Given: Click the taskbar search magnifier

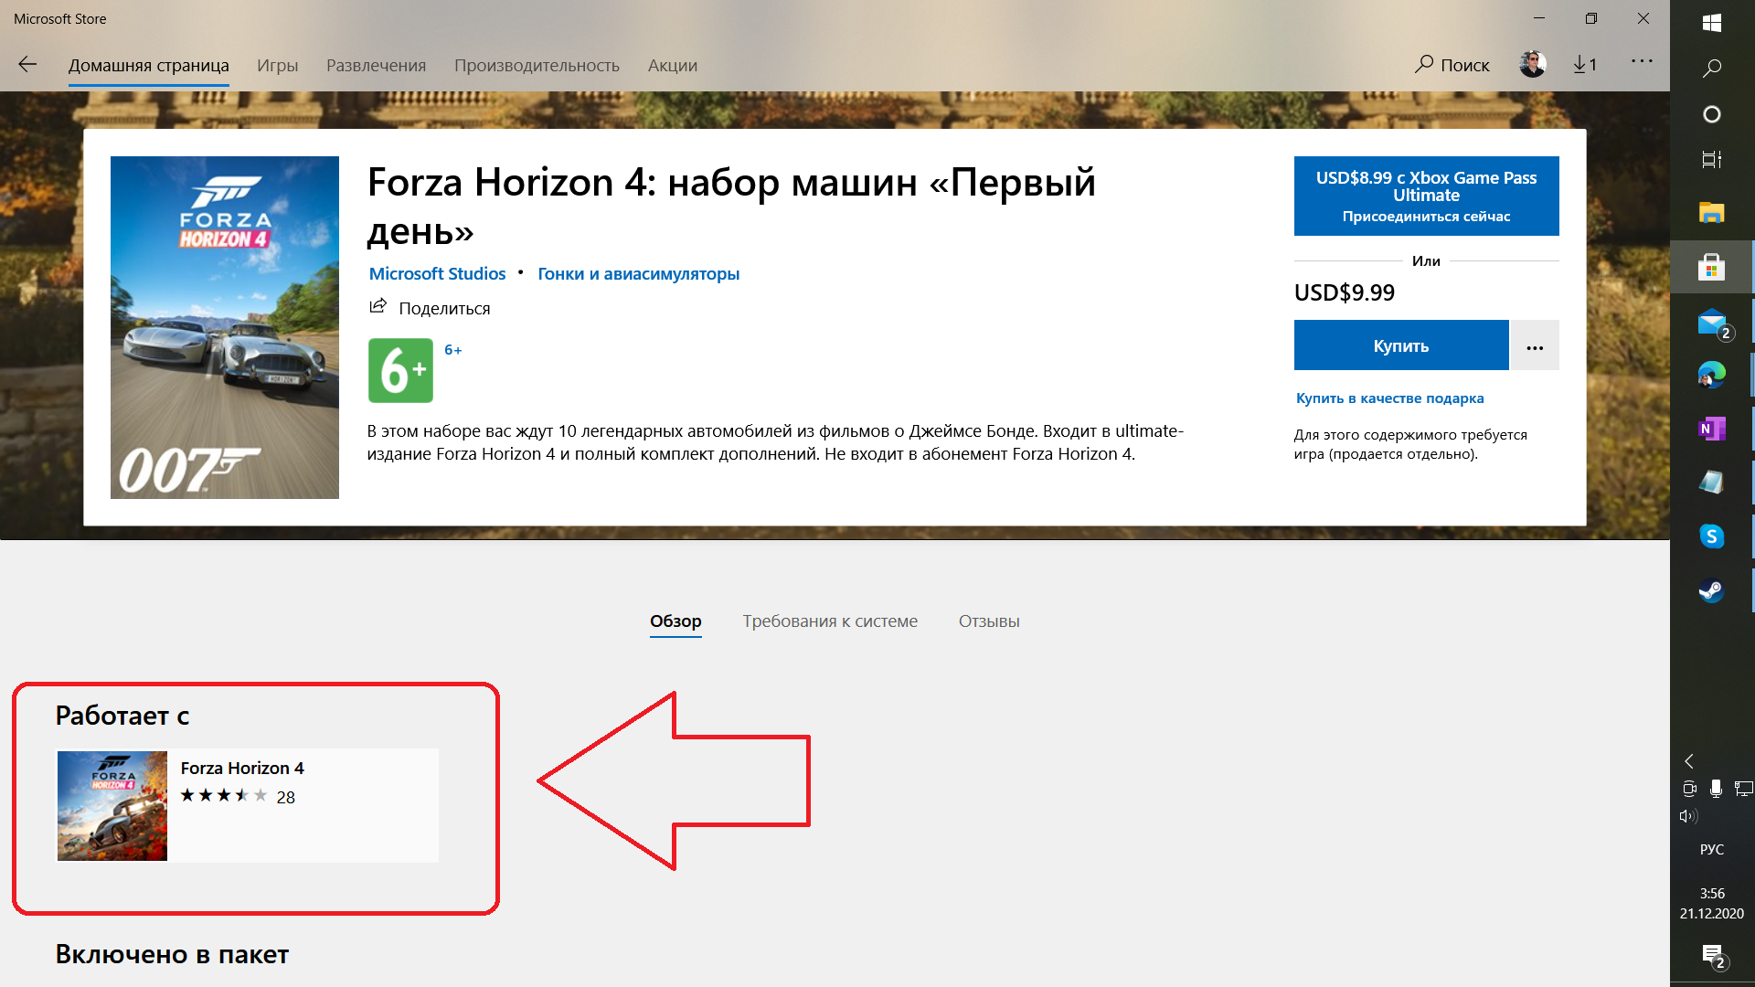Looking at the screenshot, I should [1712, 69].
